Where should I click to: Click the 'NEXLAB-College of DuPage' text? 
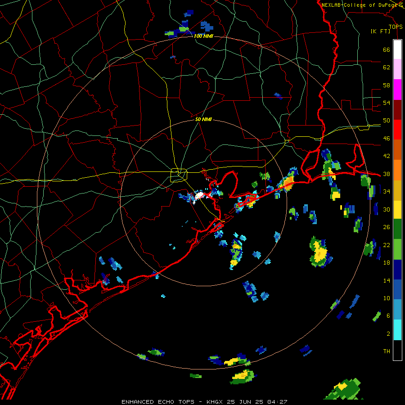point(360,5)
